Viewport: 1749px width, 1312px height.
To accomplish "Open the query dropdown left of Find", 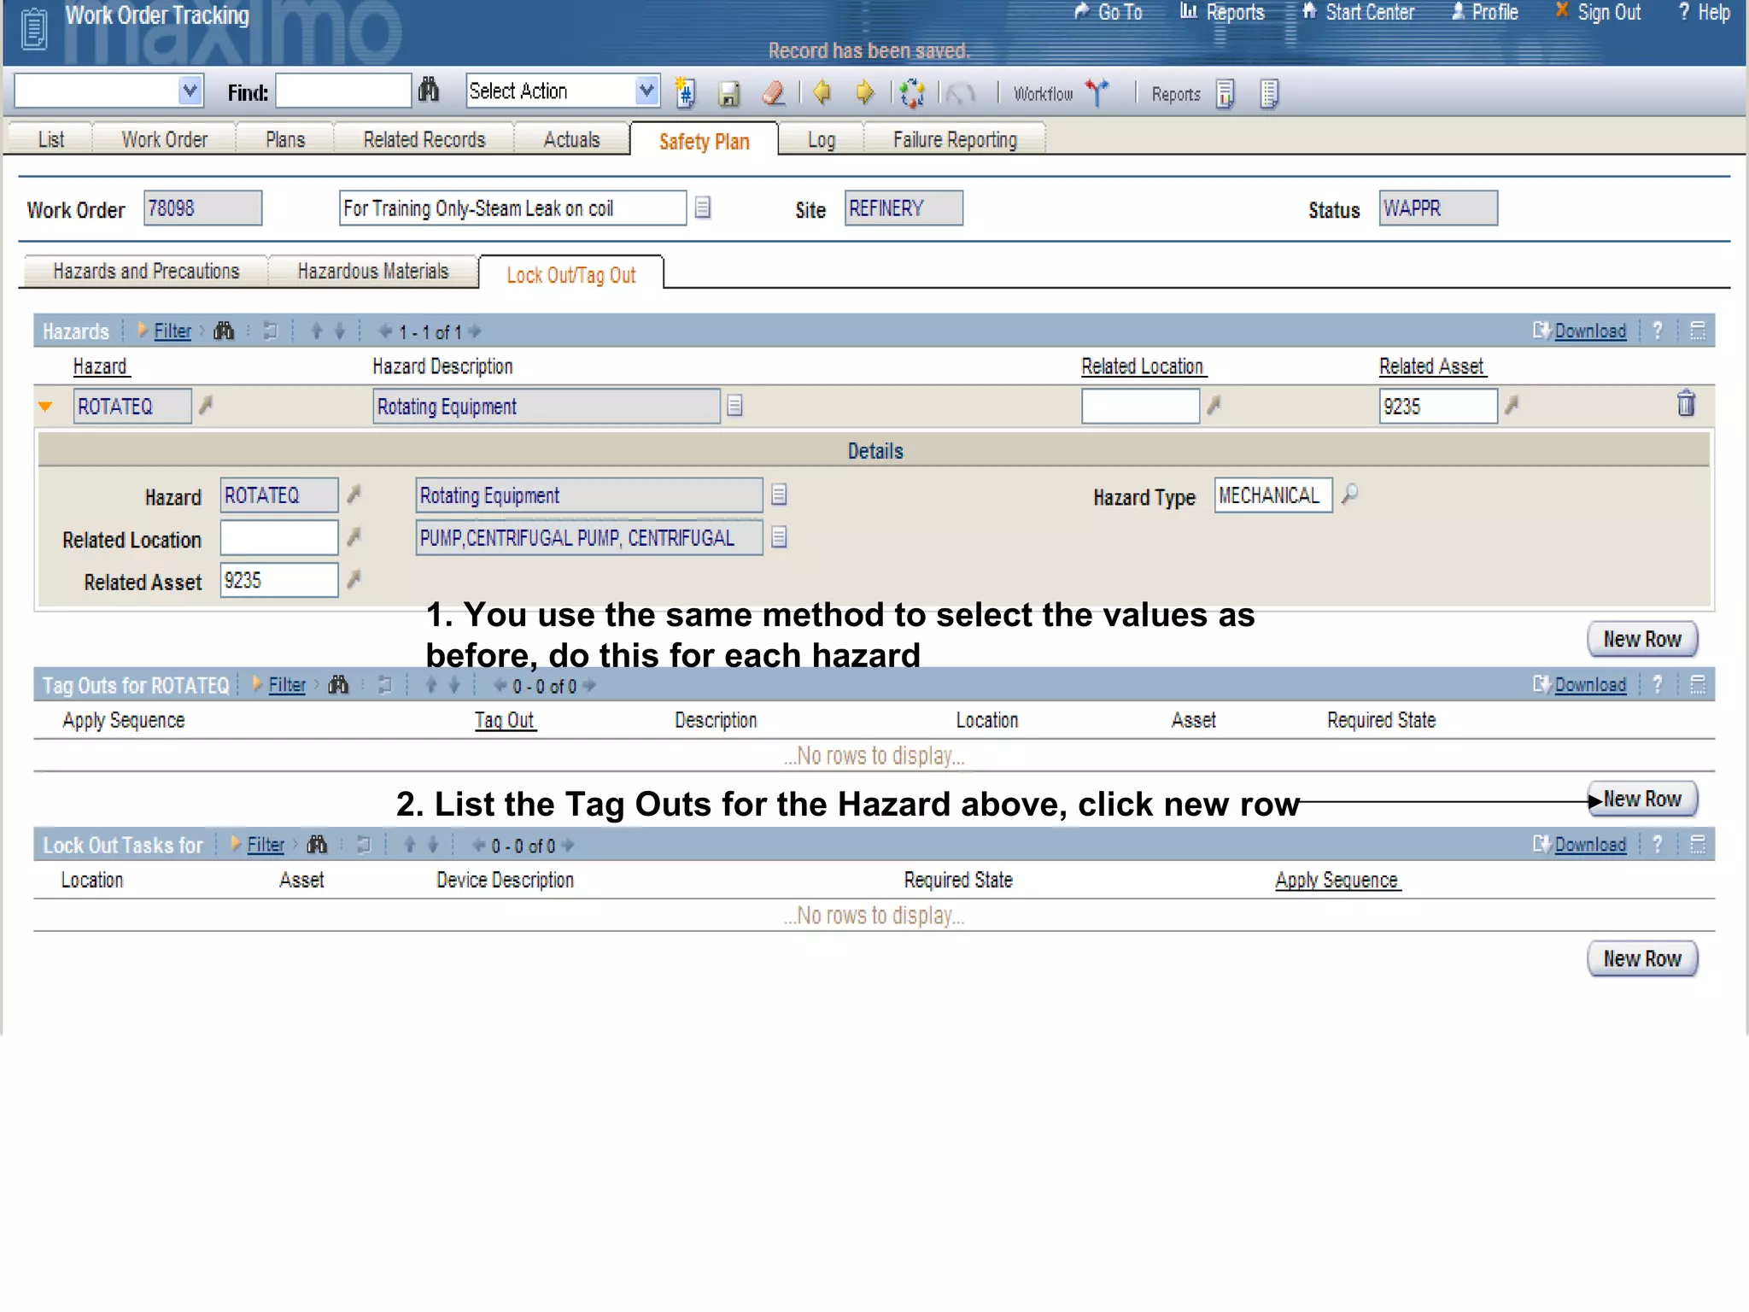I will click(190, 91).
